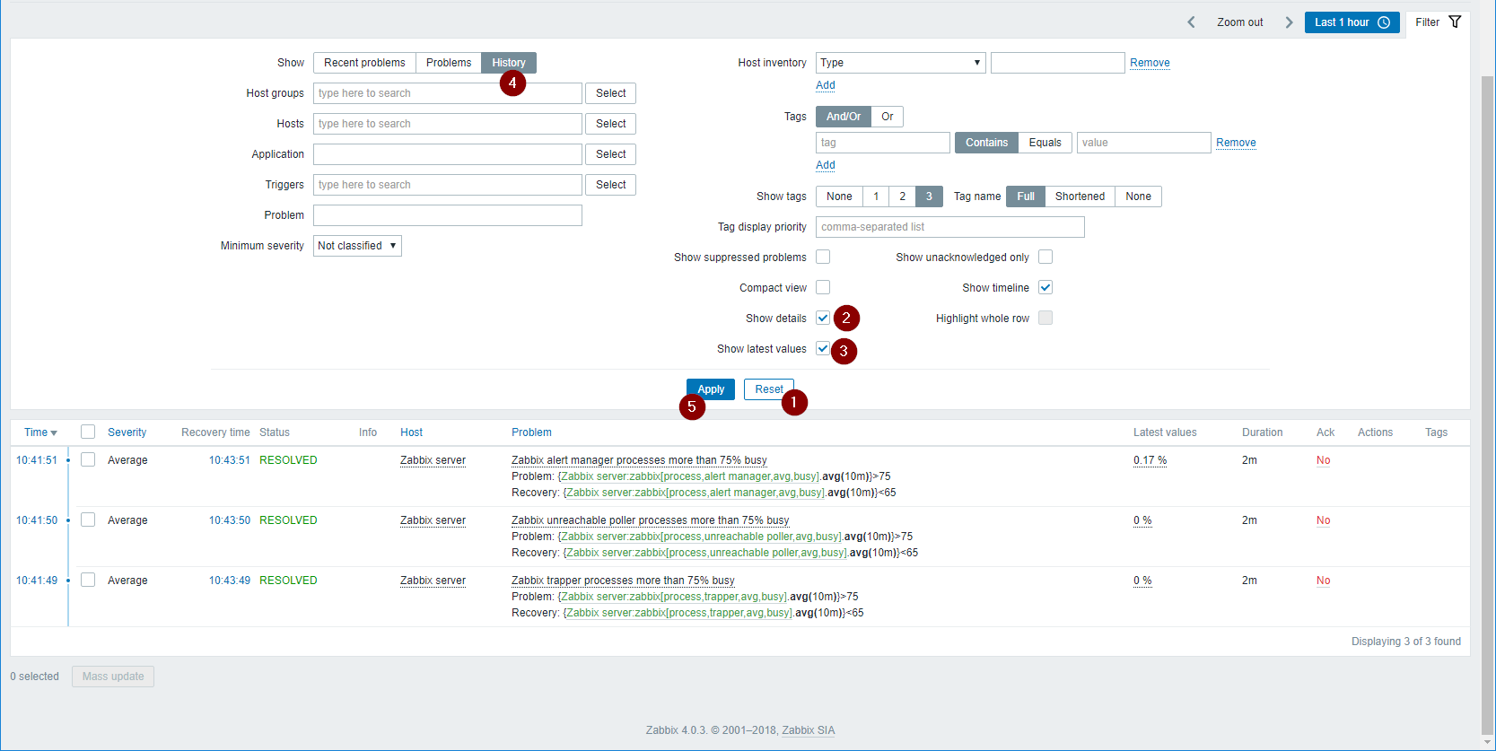
Task: Click the next time period arrow
Action: 1289,22
